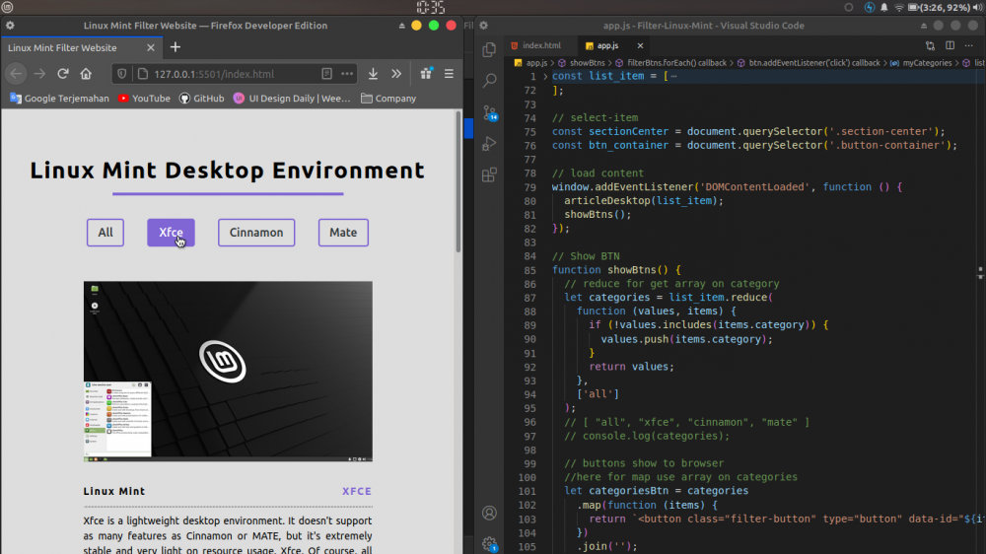Click 'XFCE' category label on card
The width and height of the screenshot is (986, 554).
(x=357, y=491)
